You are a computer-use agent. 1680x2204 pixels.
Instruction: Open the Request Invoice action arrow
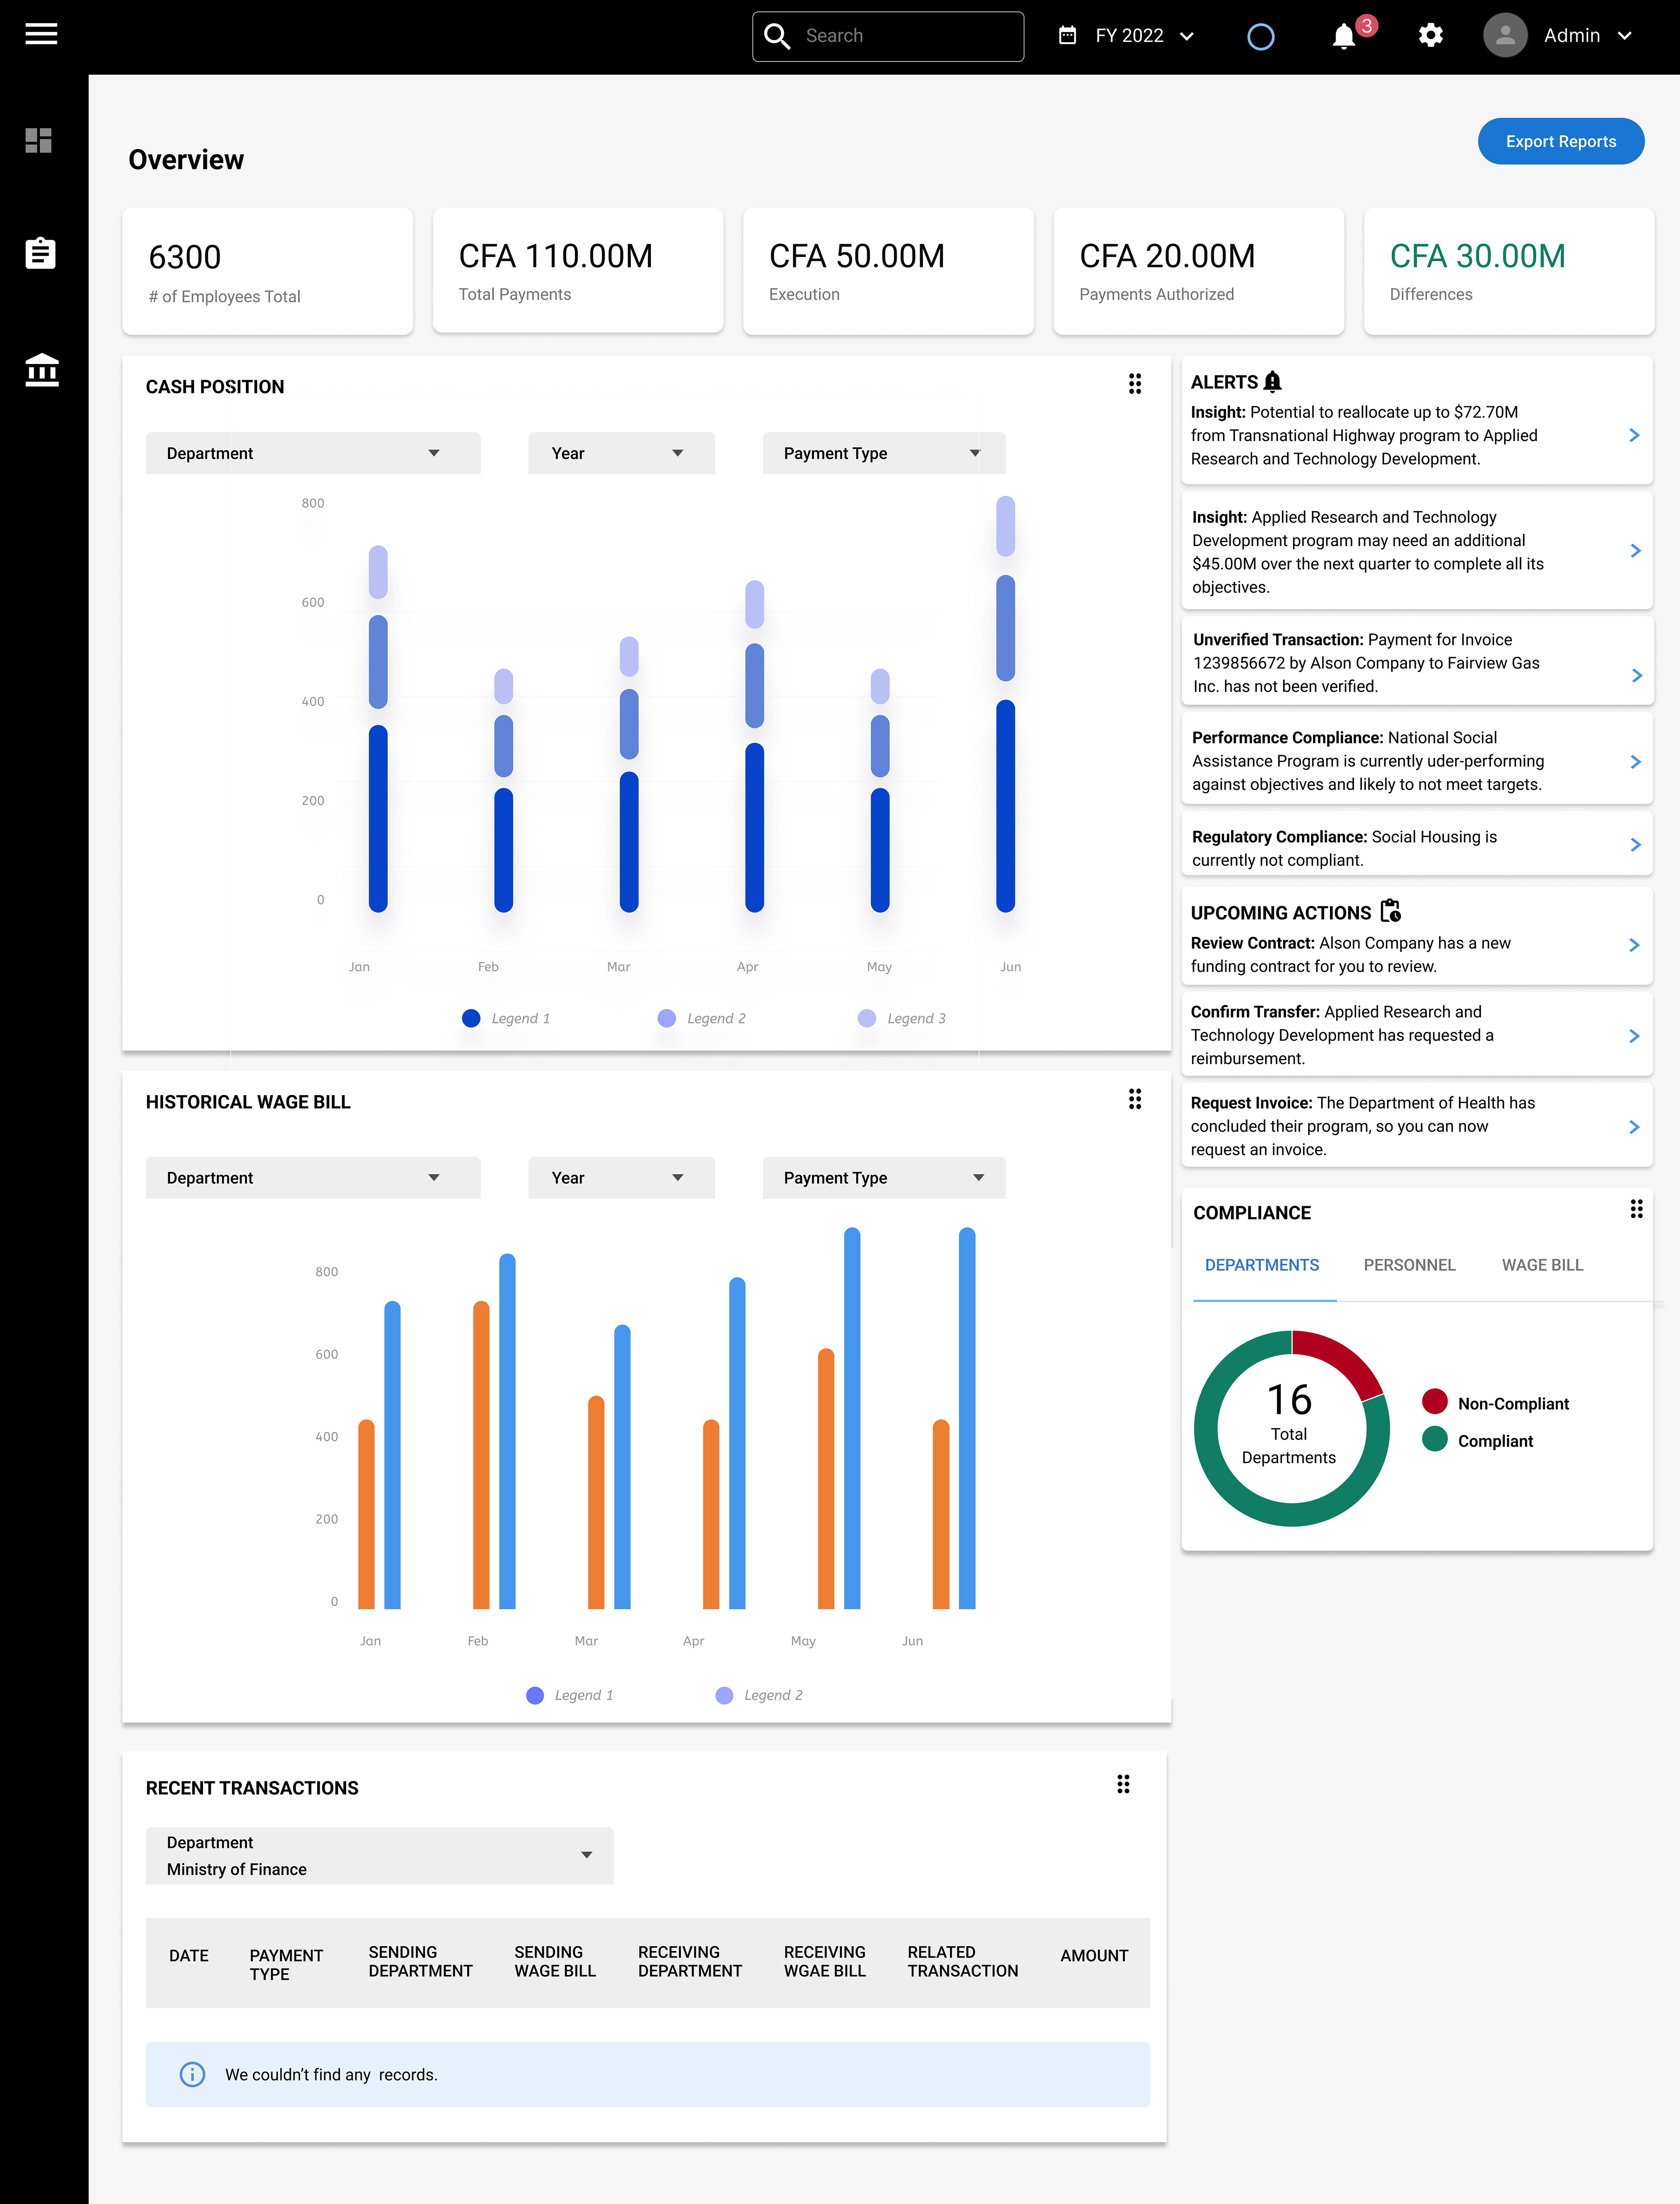click(x=1634, y=1127)
